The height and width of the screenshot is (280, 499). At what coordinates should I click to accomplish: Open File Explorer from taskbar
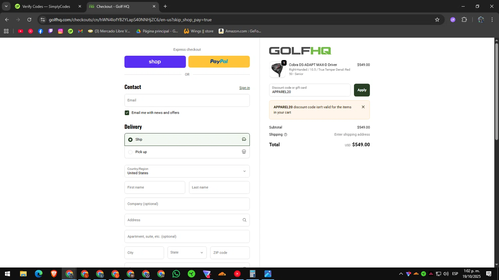23,274
